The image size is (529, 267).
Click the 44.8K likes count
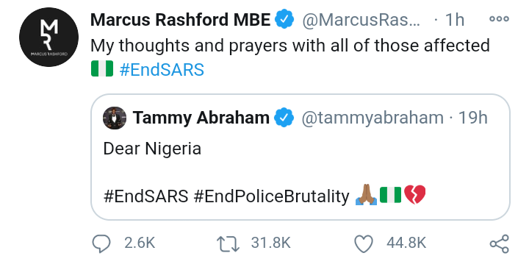(x=406, y=243)
